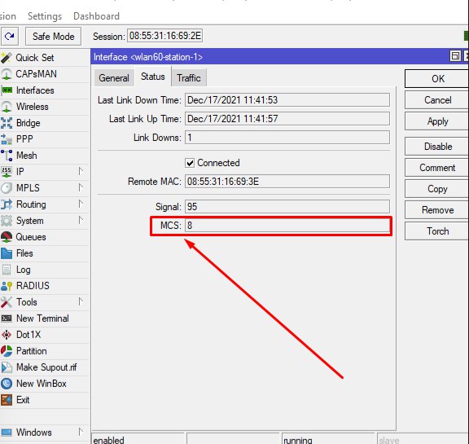Open Queues via its sidebar icon

point(7,237)
